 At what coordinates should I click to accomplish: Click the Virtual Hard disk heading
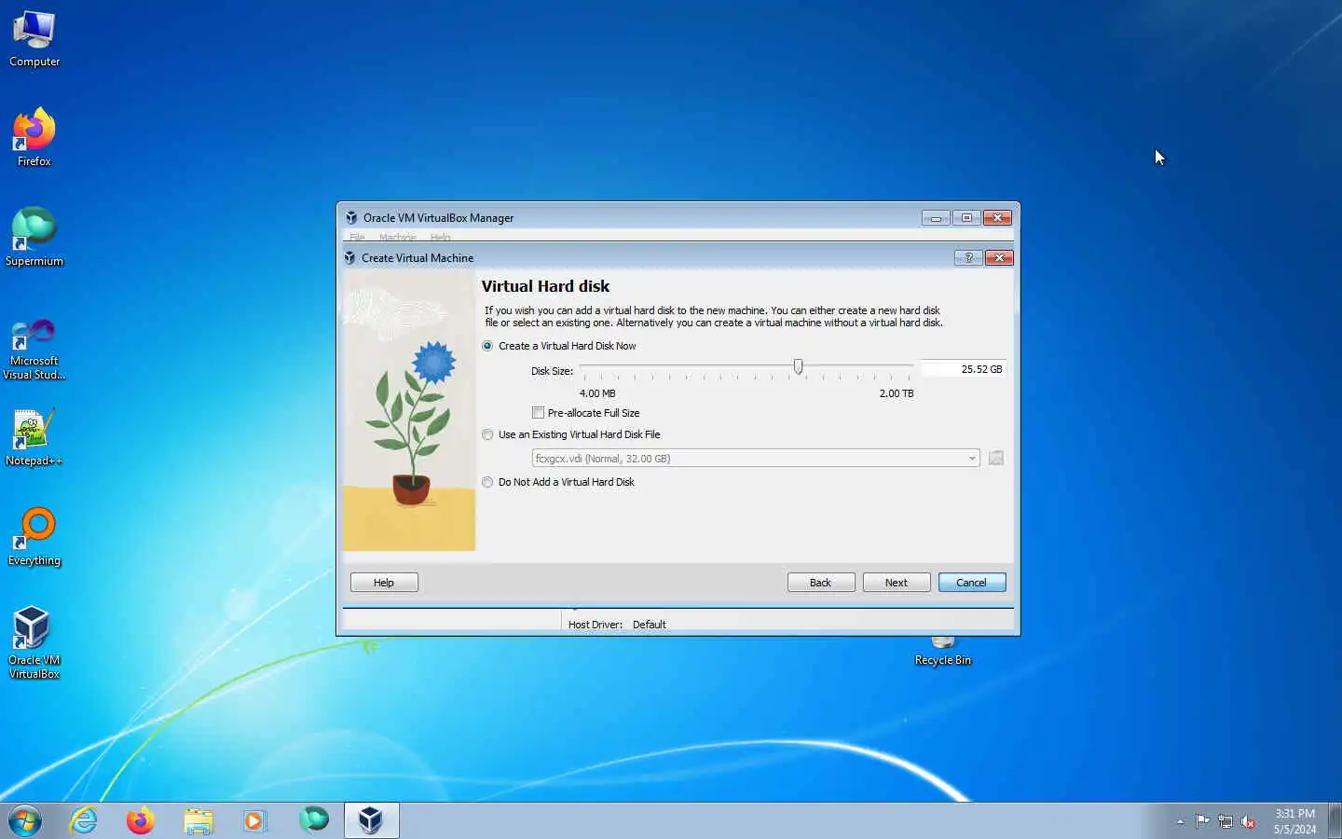pos(545,286)
